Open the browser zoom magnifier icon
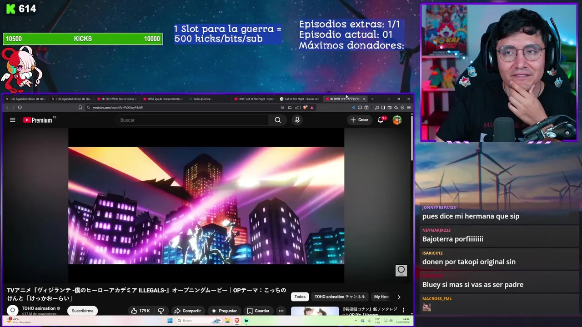Viewport: 582px width, 327px height. coord(282,108)
